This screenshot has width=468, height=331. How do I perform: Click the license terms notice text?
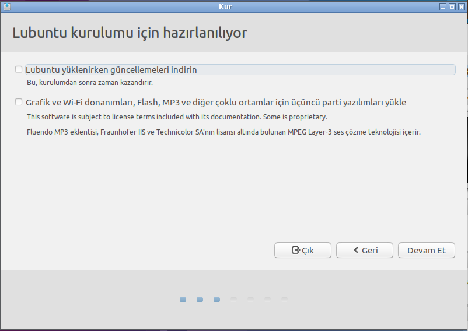coord(176,117)
